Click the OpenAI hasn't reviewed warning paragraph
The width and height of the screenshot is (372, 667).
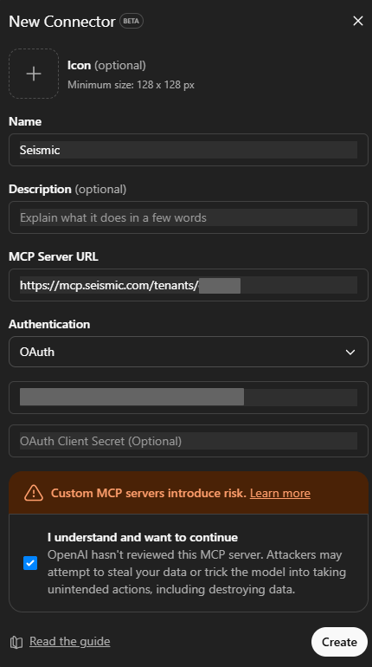[x=196, y=572]
